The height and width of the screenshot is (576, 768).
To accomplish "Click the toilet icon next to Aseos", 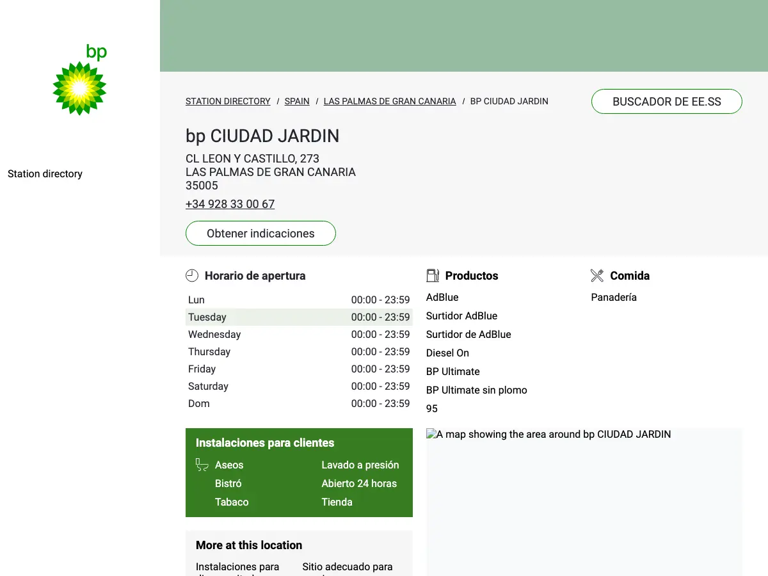I will click(202, 465).
